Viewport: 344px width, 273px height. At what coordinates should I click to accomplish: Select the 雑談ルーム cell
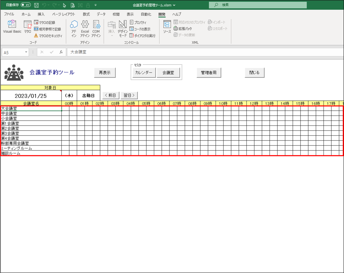pyautogui.click(x=31, y=153)
